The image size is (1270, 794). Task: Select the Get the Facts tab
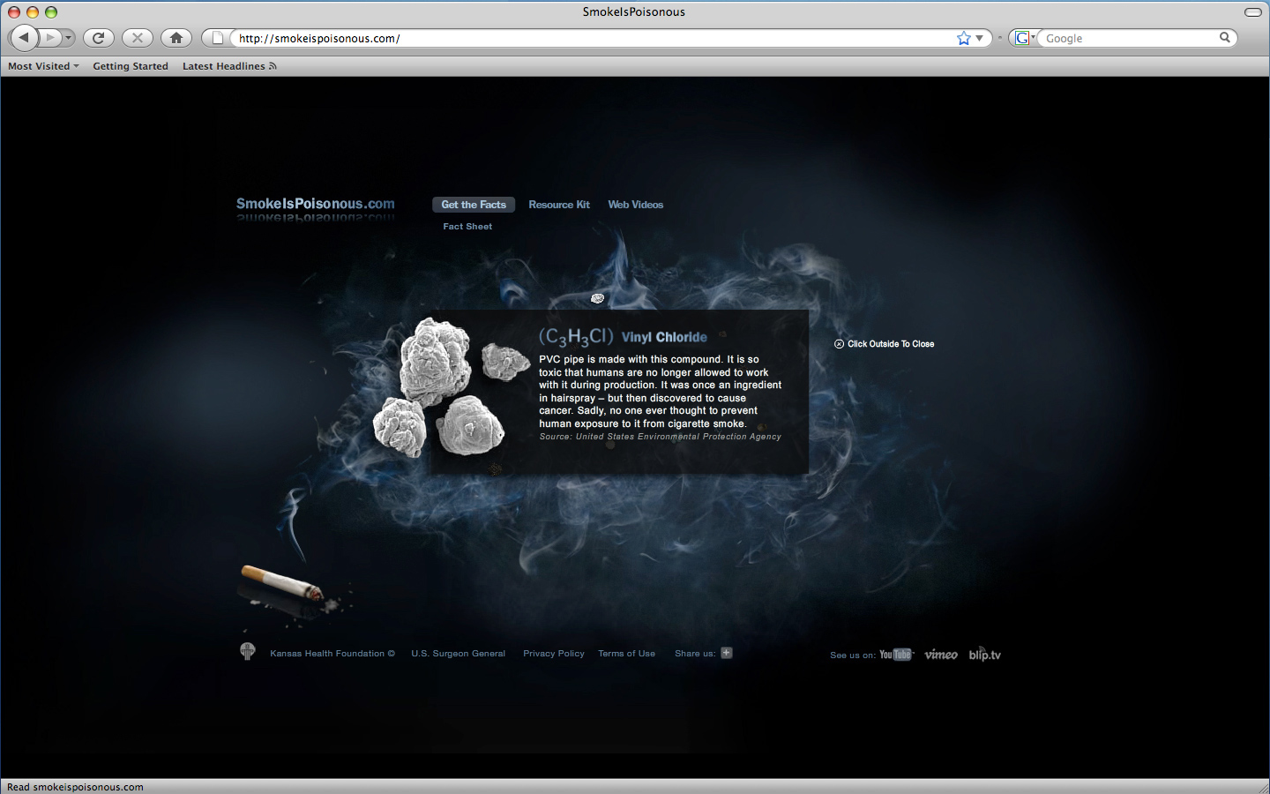click(474, 205)
